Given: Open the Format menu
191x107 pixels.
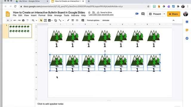Looking at the screenshot, I should click(42, 15).
